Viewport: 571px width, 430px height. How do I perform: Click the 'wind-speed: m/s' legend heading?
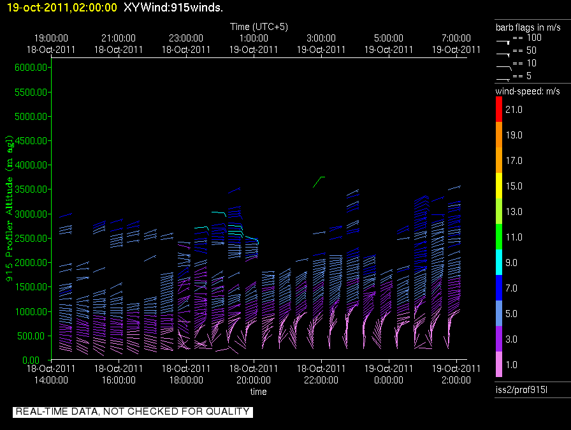(x=528, y=91)
